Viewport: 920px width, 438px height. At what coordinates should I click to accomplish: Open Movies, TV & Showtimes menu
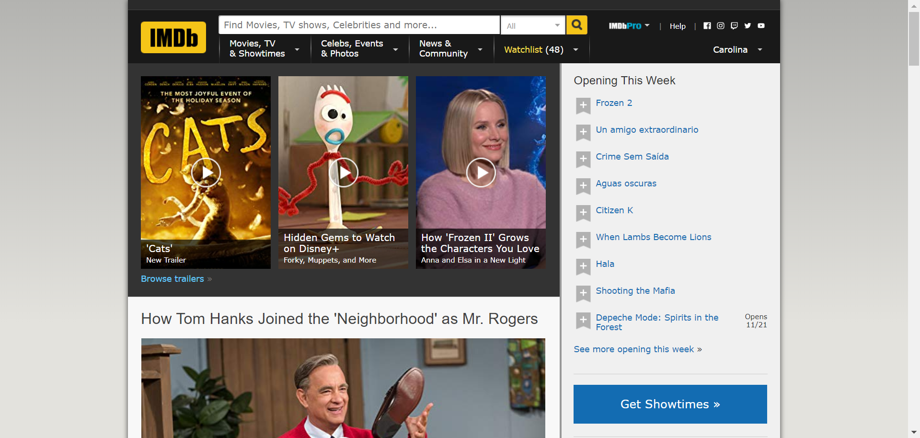(264, 49)
